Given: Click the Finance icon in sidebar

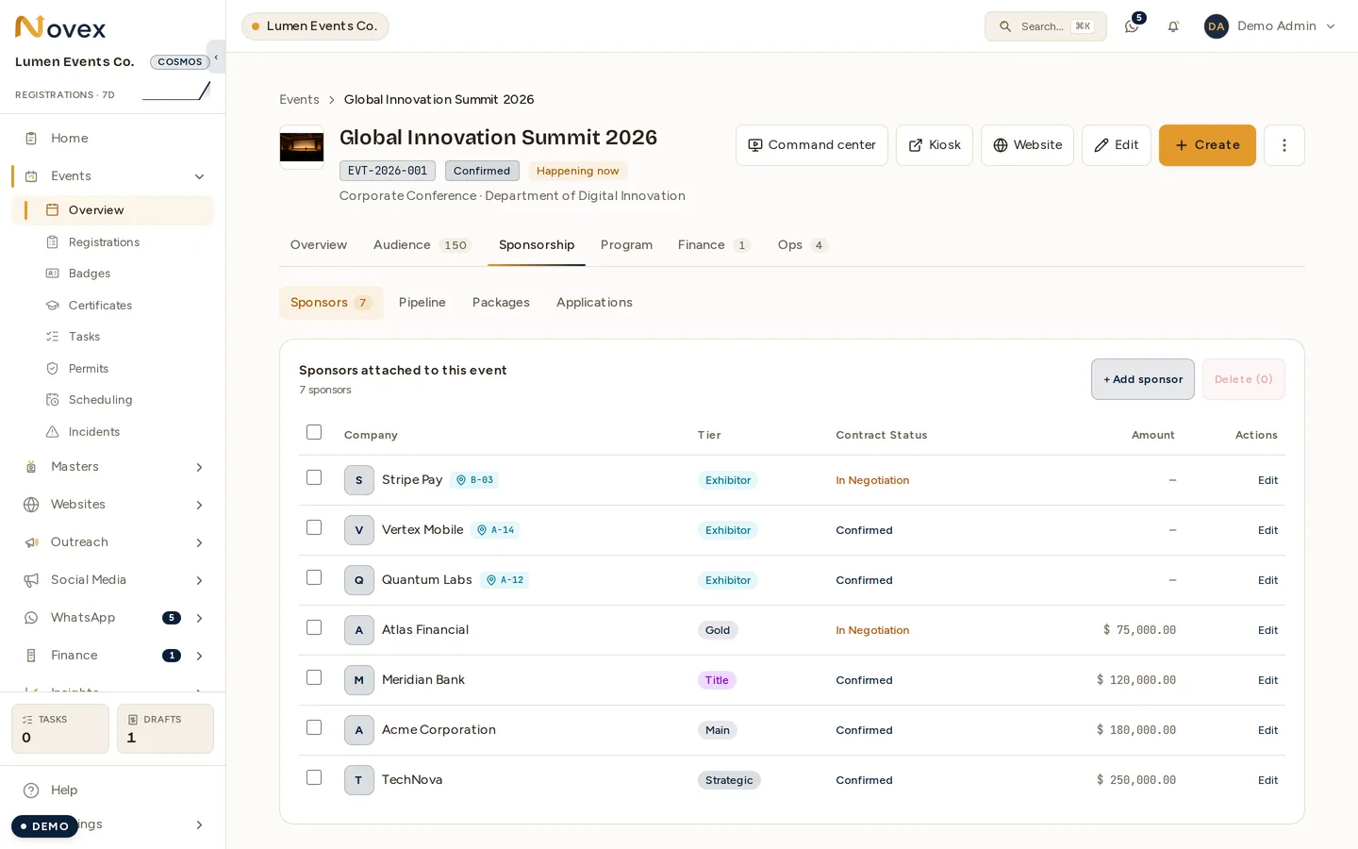Looking at the screenshot, I should coord(31,656).
